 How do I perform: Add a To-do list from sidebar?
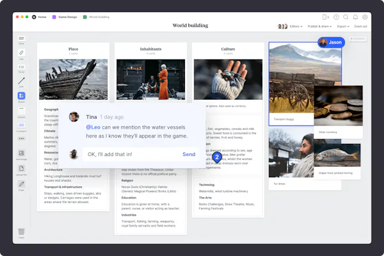(x=21, y=68)
